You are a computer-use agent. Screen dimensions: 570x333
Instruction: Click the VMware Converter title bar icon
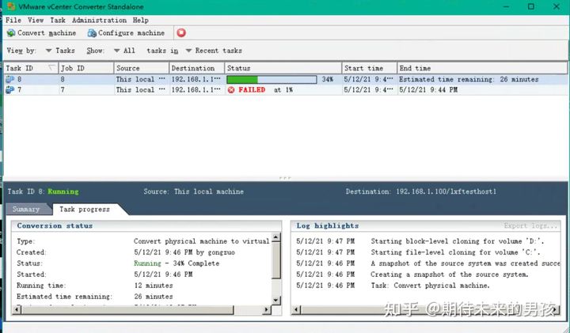tap(11, 6)
